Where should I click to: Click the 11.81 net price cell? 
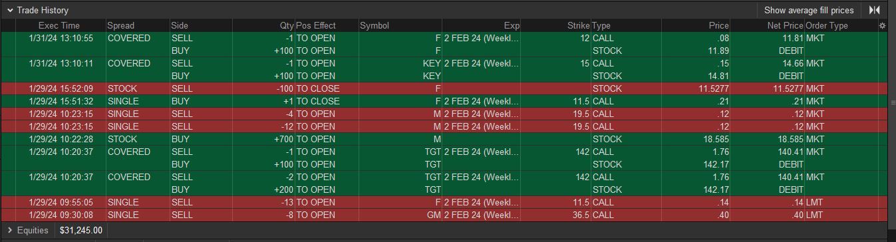tap(768, 39)
